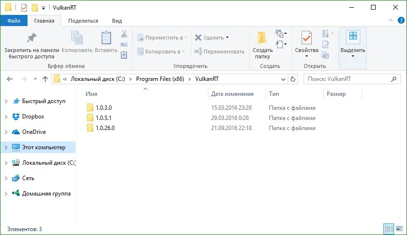The image size is (407, 235).
Task: Click the address bar folder icon
Action: [x=57, y=79]
